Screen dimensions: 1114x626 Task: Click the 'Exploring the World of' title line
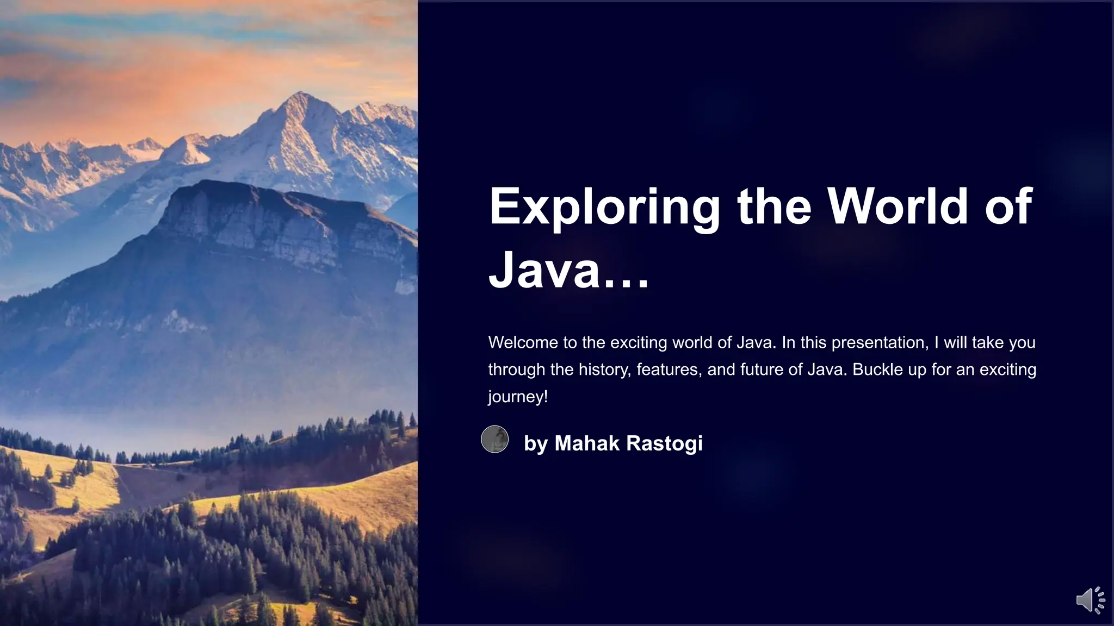[x=760, y=206]
